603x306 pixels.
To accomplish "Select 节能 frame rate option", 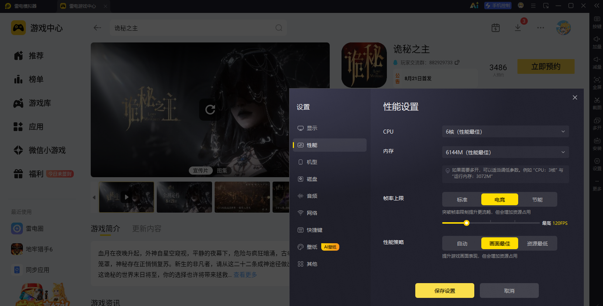I will click(x=537, y=200).
